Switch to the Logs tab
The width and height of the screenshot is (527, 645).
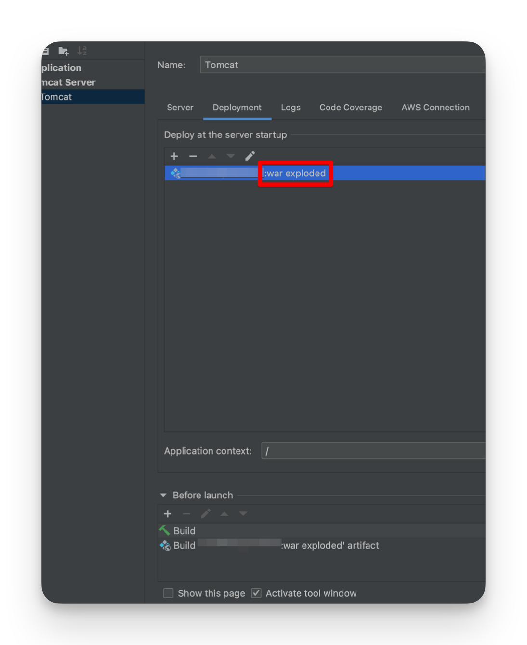pos(291,107)
